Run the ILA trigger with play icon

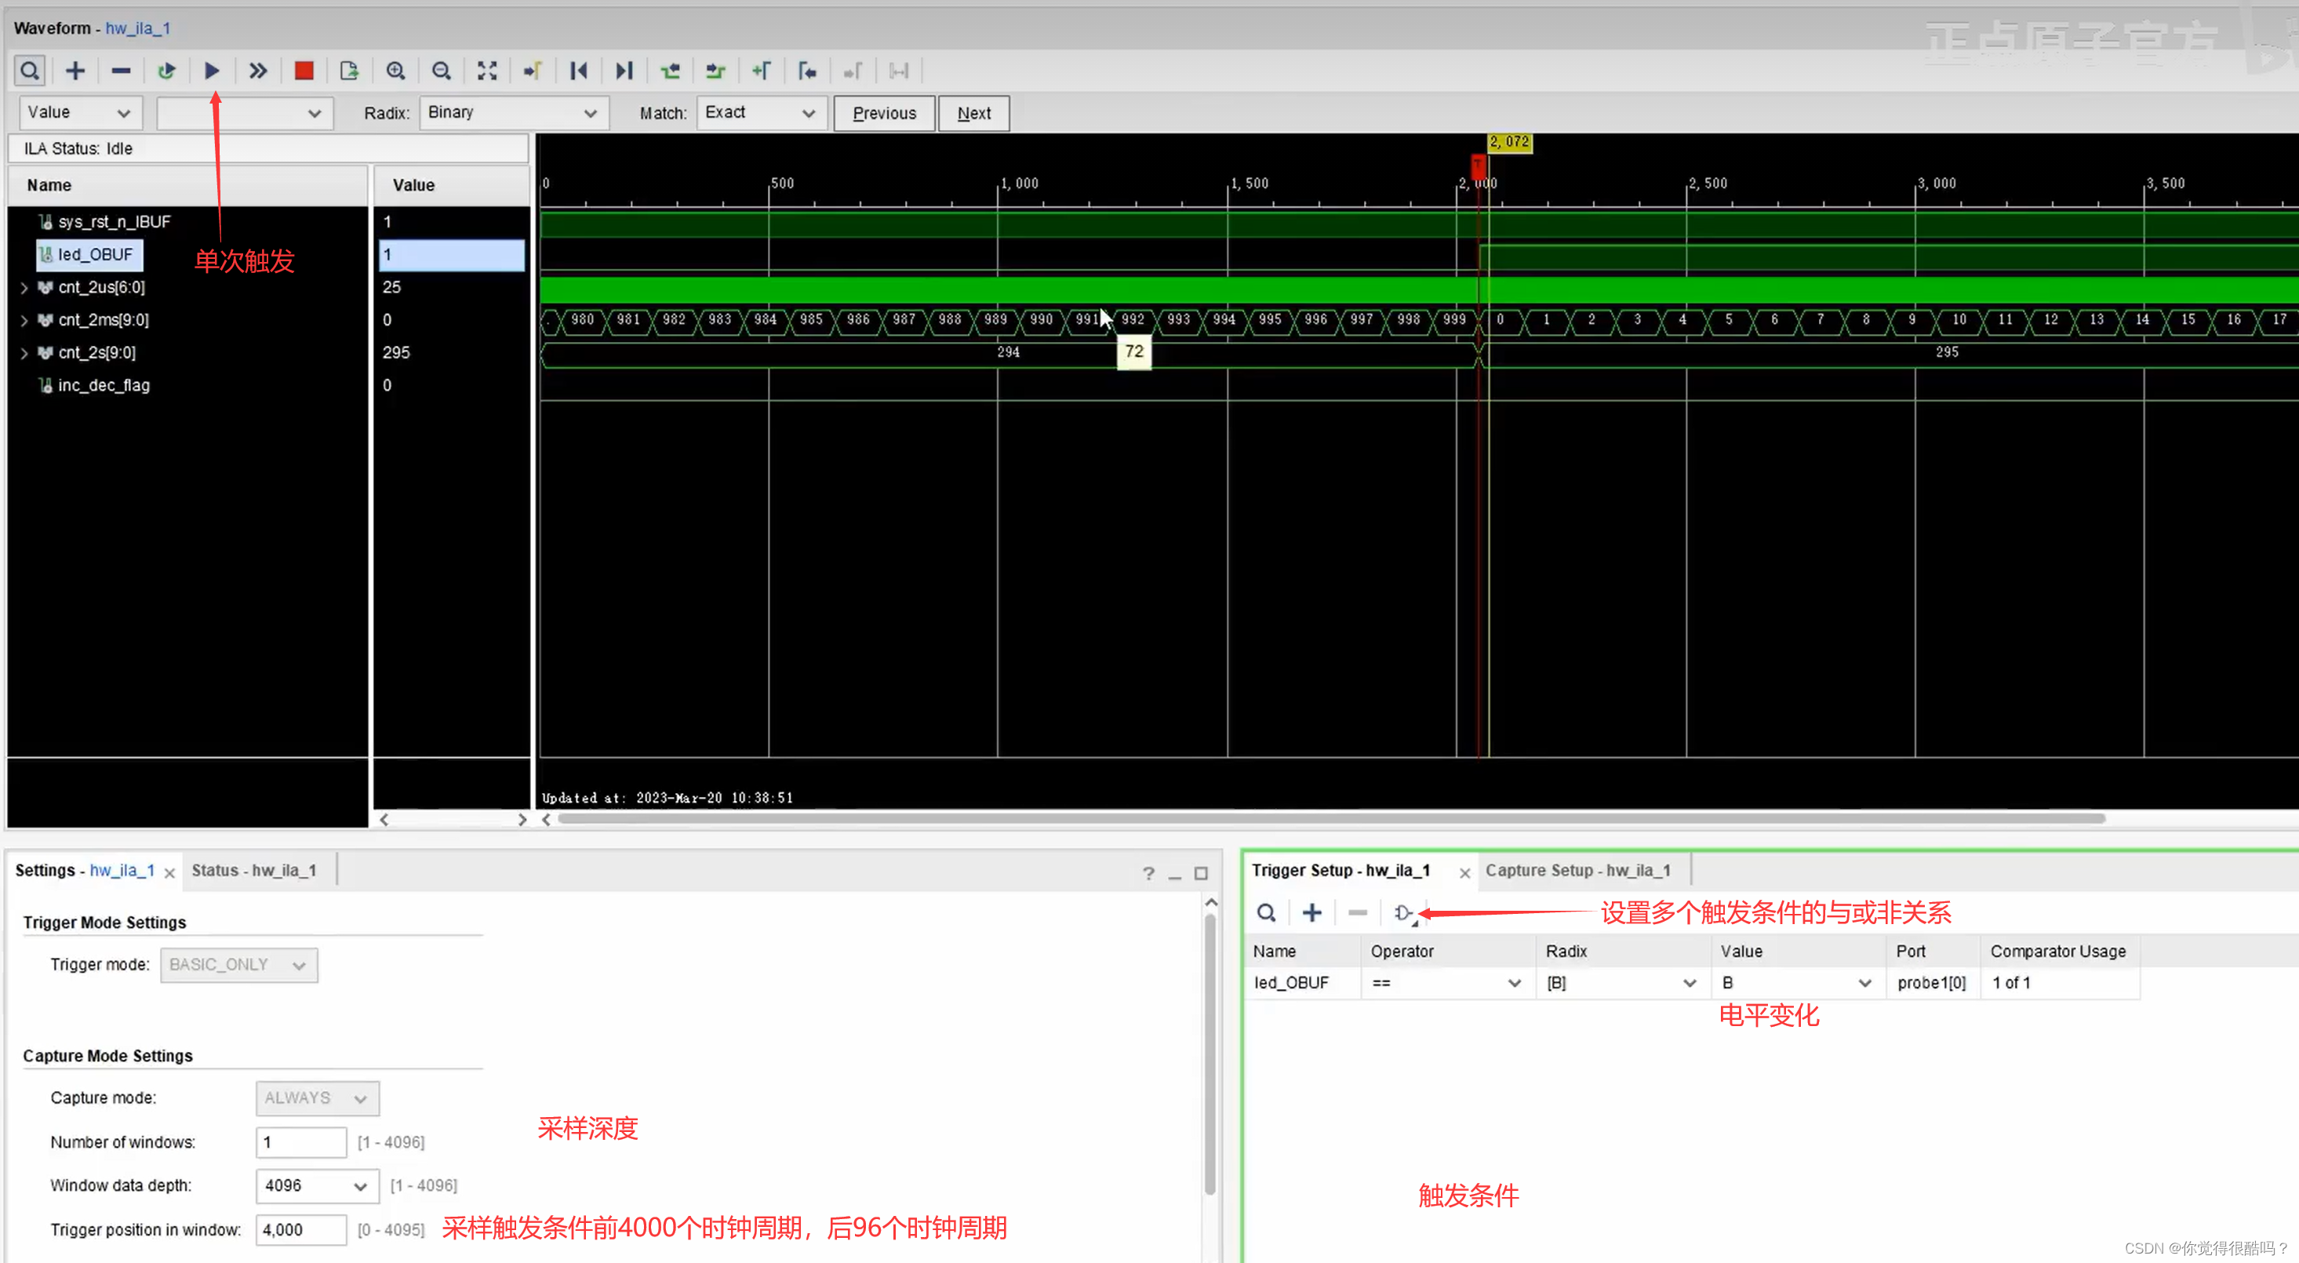(x=212, y=71)
